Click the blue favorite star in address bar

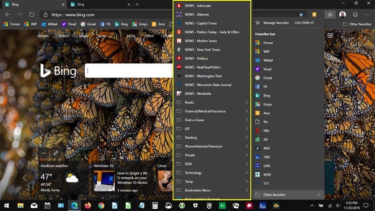301,15
